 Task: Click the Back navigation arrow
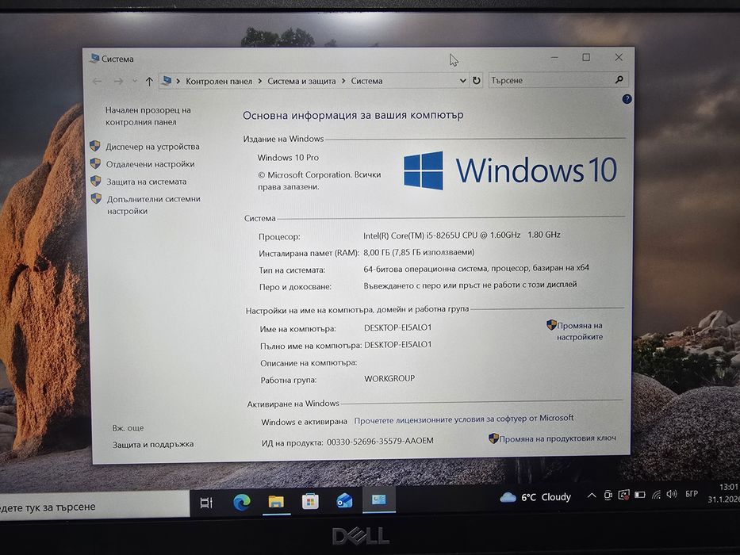[x=98, y=82]
